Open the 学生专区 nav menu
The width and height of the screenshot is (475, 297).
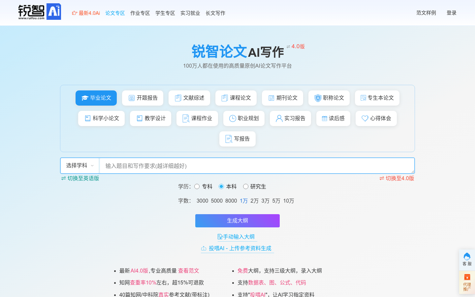click(x=165, y=13)
